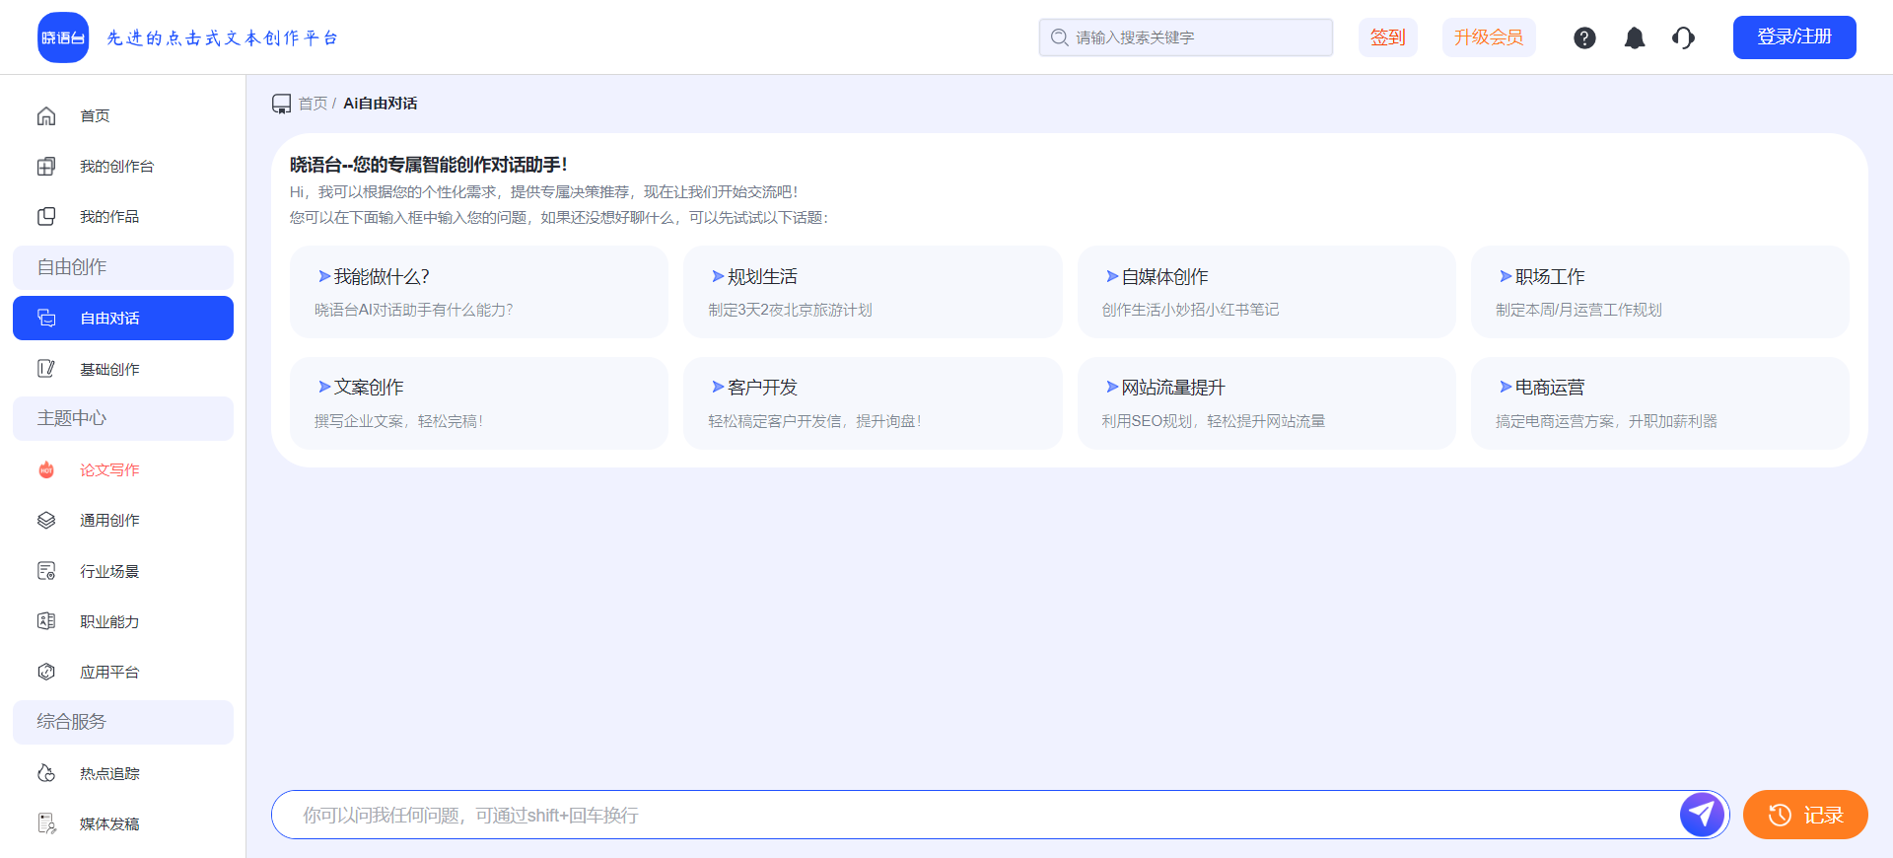Choose the 规划生活 topic card
The height and width of the screenshot is (858, 1893).
[873, 292]
